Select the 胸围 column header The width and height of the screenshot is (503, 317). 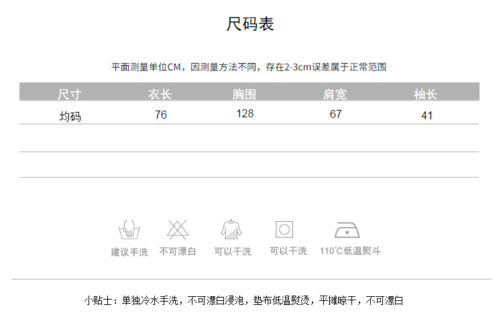point(245,94)
